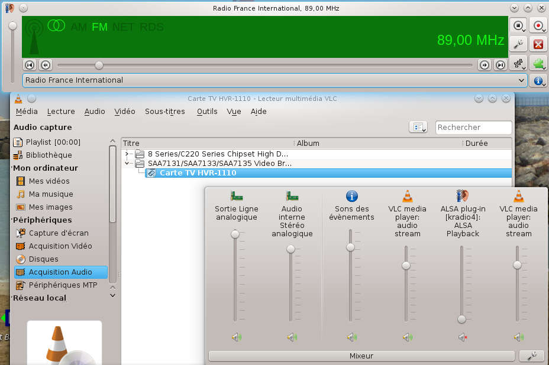Image resolution: width=549 pixels, height=365 pixels.
Task: Mute the Sortie Ligne analogique channel
Action: (x=236, y=337)
